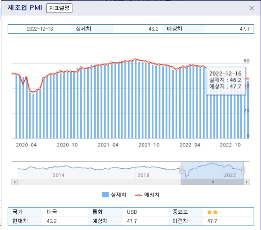Click the chart tooltip for 2022-12-16

pos(226,81)
